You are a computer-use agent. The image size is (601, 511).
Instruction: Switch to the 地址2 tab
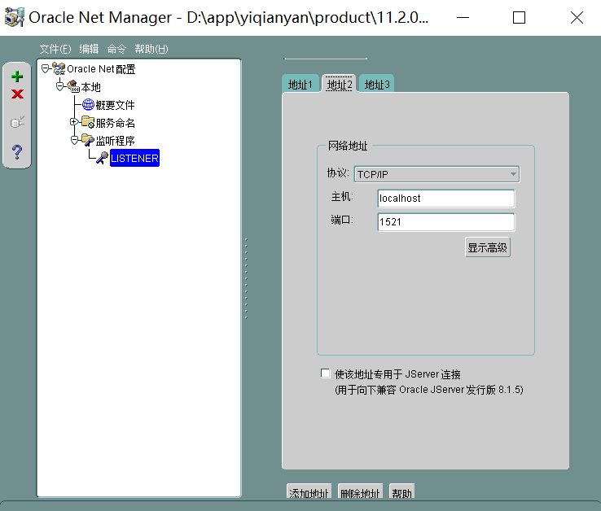340,85
